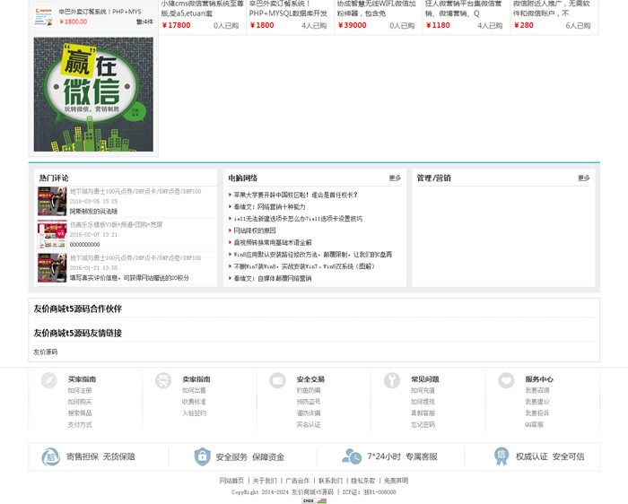Open the 仿美乐乐模板V3版+频道+团购+宽屏 comment title
The width and height of the screenshot is (628, 504).
click(116, 224)
